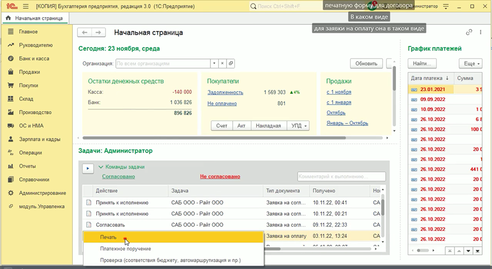Open the Организация dropdown arrow

click(x=214, y=63)
